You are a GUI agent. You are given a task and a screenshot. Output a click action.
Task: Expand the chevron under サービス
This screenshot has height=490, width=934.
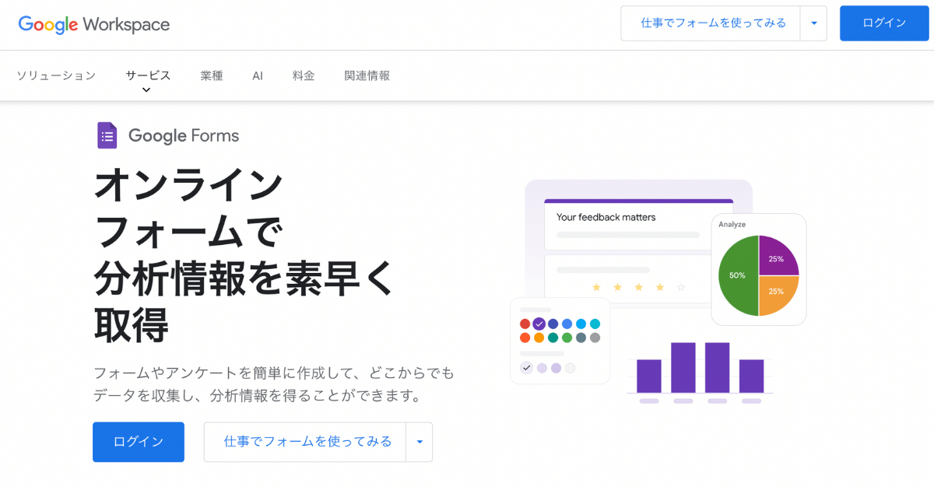[146, 90]
